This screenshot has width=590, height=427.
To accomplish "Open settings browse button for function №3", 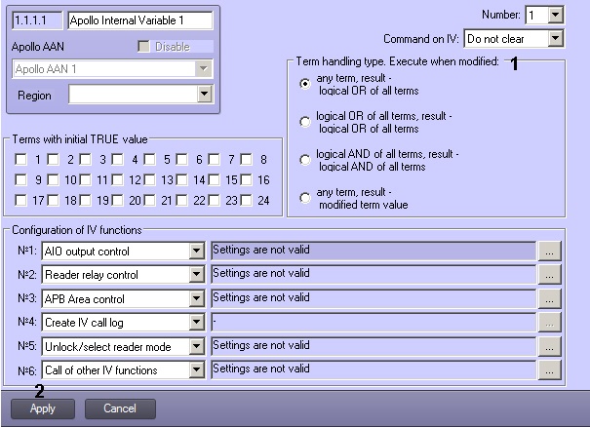I will [549, 298].
